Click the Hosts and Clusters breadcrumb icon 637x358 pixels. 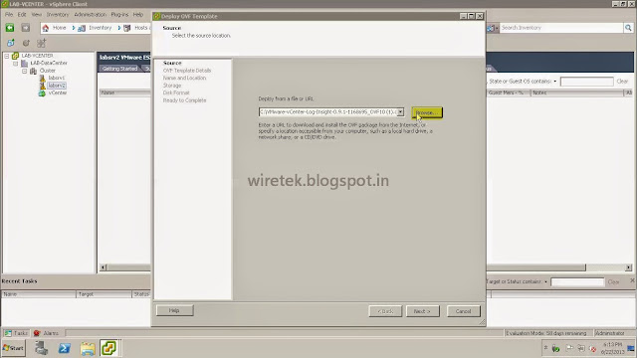pos(127,28)
